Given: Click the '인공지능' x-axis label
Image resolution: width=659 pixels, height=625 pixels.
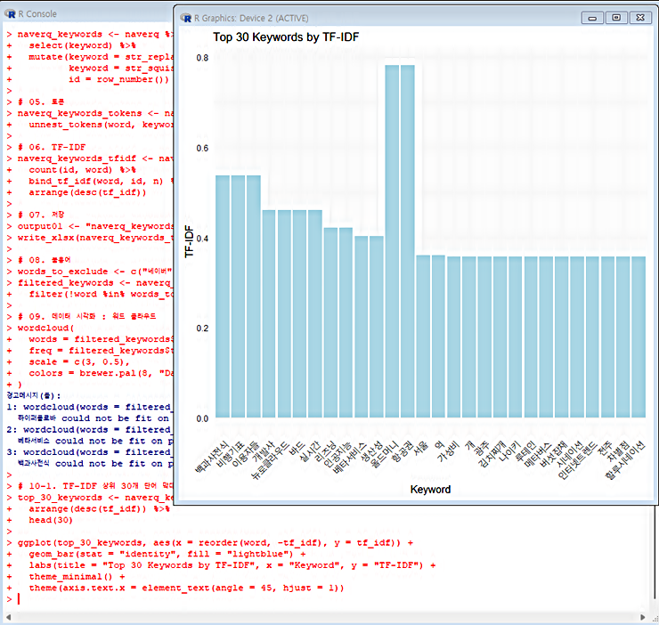Looking at the screenshot, I should (x=338, y=454).
